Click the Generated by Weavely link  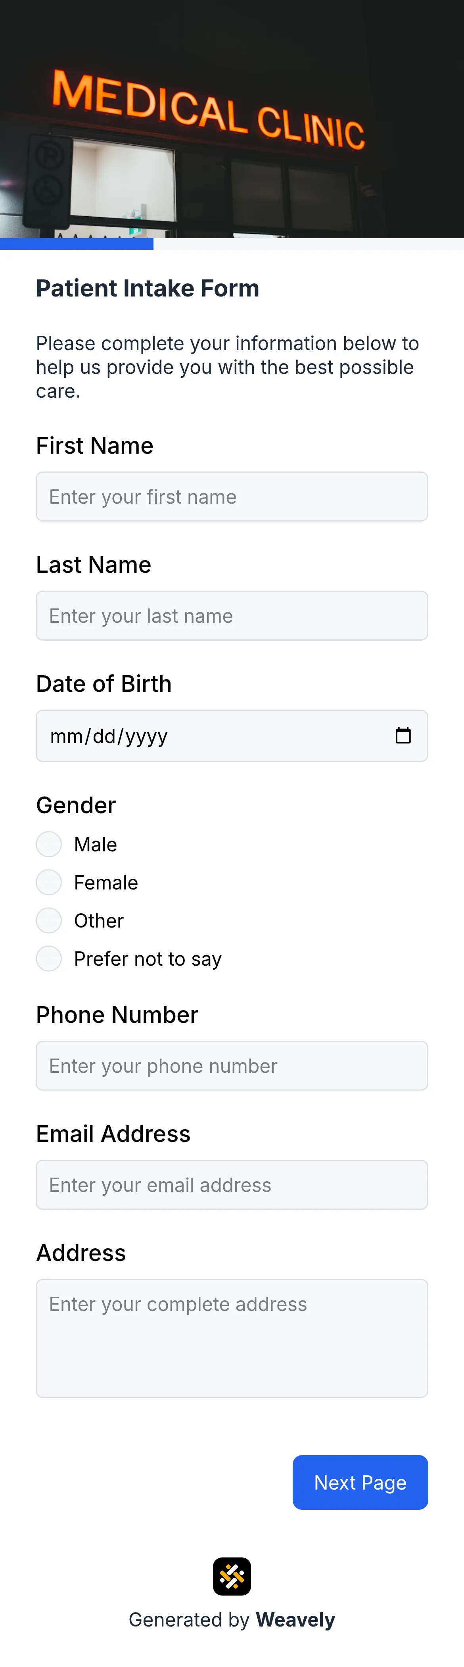pyautogui.click(x=232, y=1620)
